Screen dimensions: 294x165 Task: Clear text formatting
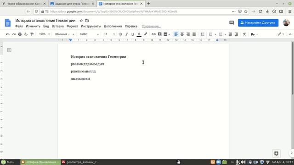click(244, 34)
